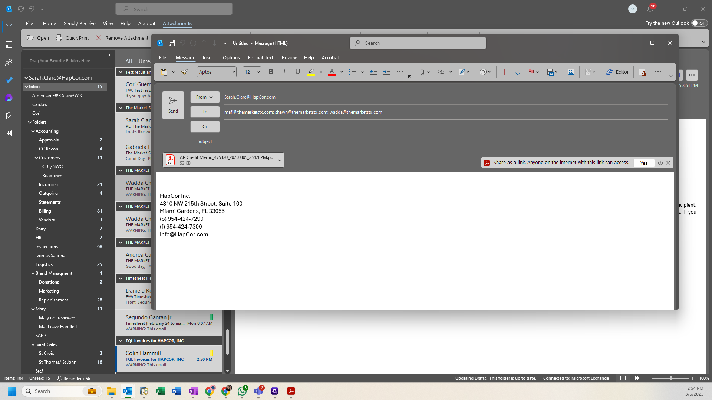The height and width of the screenshot is (400, 712).
Task: Open the font color dropdown arrow
Action: point(342,72)
